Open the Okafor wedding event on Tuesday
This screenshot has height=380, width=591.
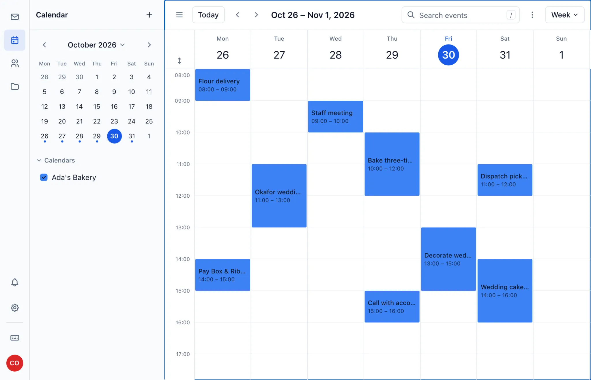click(x=279, y=196)
